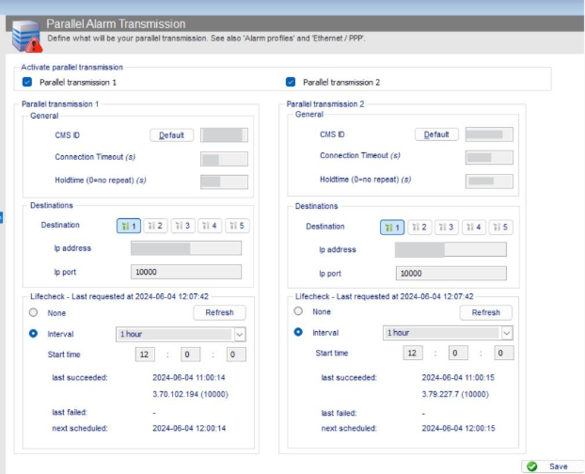Image resolution: width=585 pixels, height=474 pixels.
Task: Click start time seconds field, transmission 1
Action: [236, 355]
